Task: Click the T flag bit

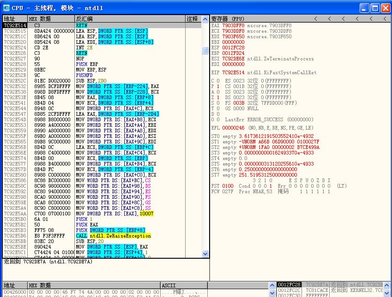Action: coord(218,108)
